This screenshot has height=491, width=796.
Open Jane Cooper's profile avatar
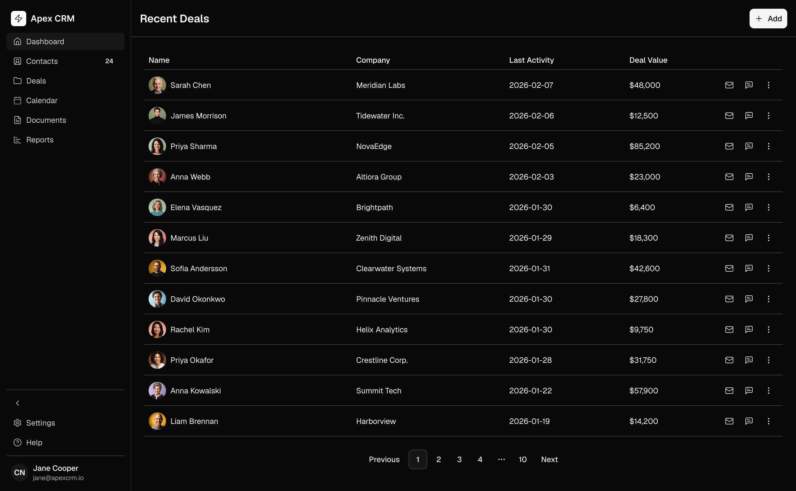19,472
